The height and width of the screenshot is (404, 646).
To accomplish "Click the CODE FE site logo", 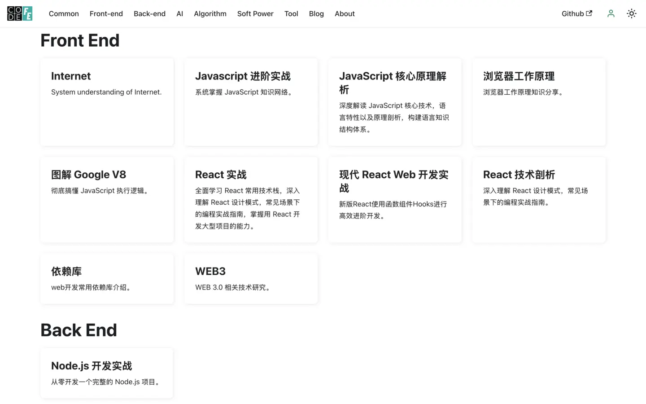I will [x=20, y=13].
